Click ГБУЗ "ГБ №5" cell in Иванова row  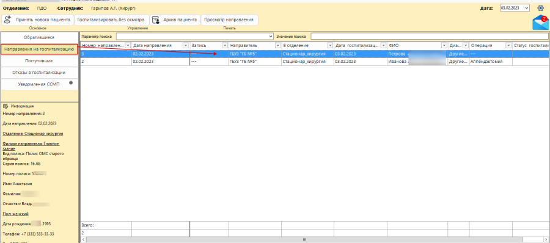coord(255,62)
